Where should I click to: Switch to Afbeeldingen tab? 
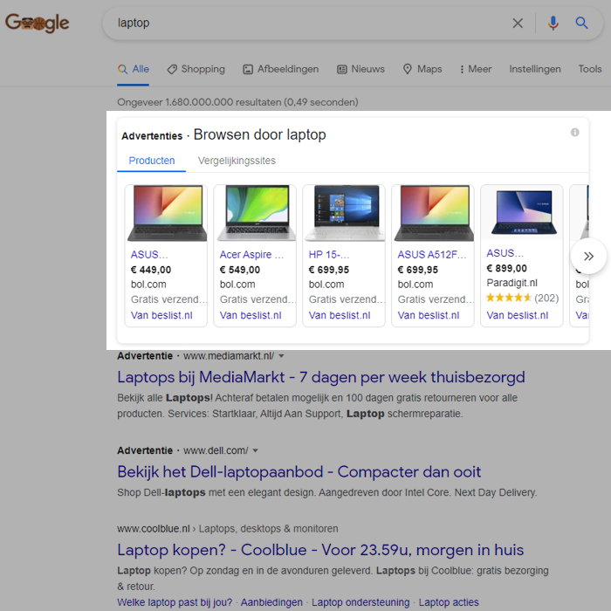281,69
